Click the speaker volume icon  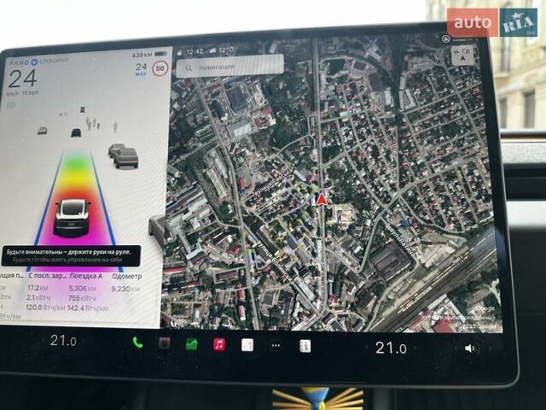470,348
